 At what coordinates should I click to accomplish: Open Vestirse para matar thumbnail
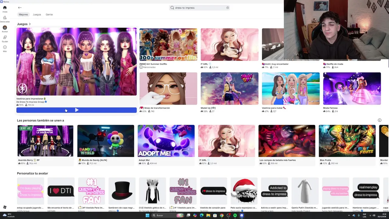tap(291, 89)
